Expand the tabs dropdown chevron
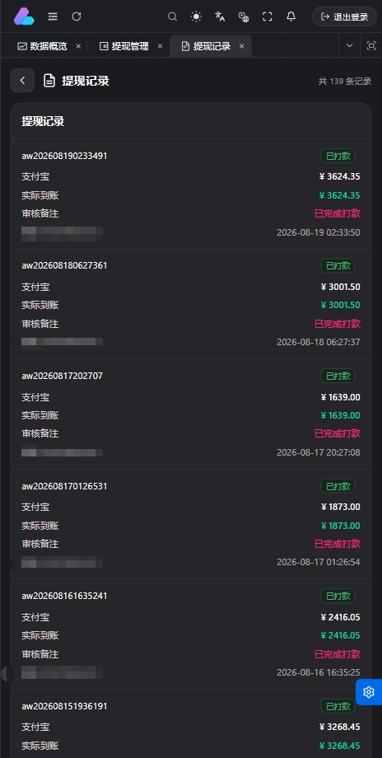The height and width of the screenshot is (758, 382). coord(350,46)
